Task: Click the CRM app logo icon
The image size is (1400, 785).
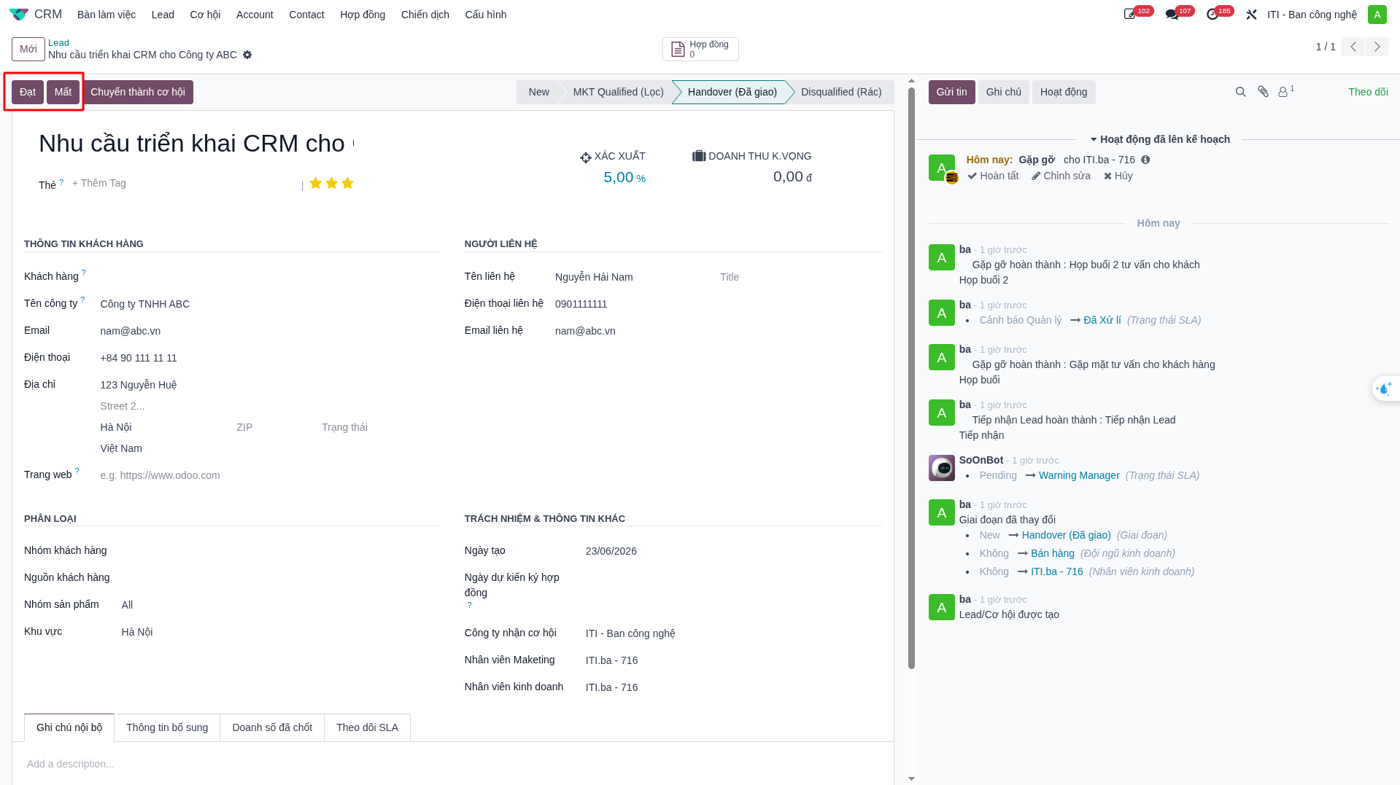Action: 19,15
